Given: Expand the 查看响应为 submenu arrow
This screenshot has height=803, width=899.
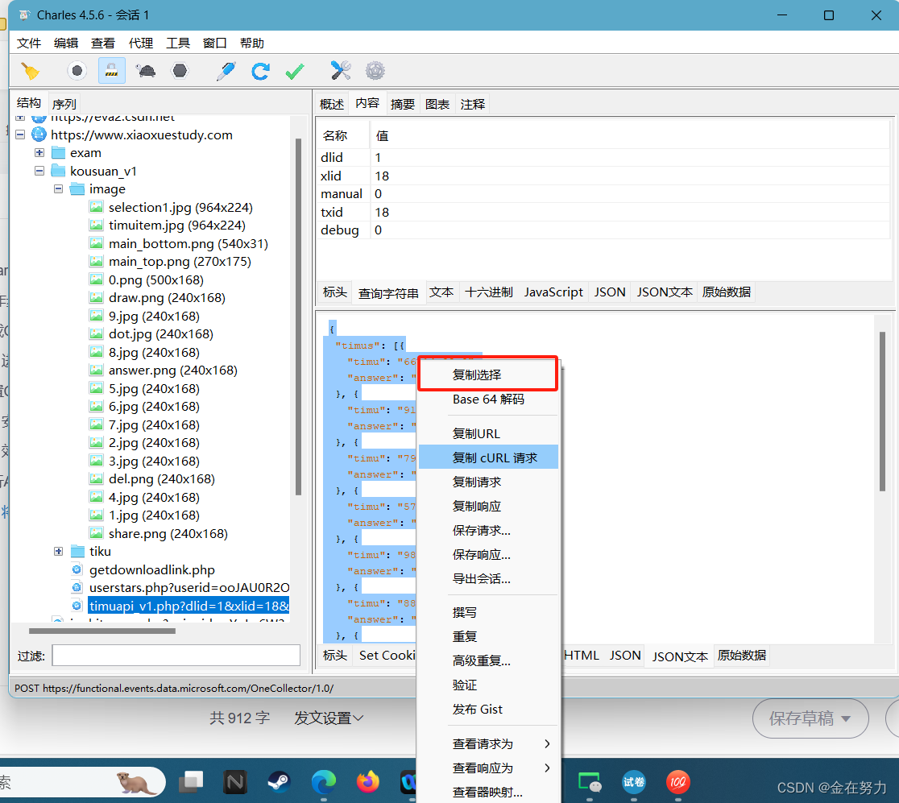Looking at the screenshot, I should coord(547,768).
